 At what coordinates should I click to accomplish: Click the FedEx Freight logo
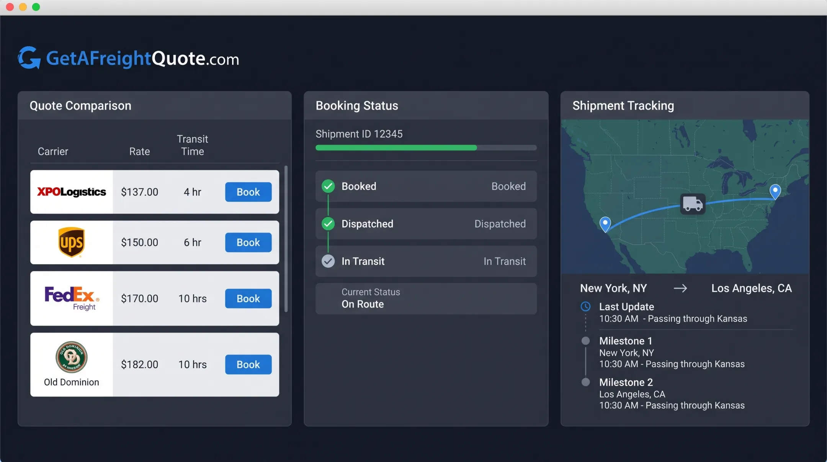click(72, 298)
